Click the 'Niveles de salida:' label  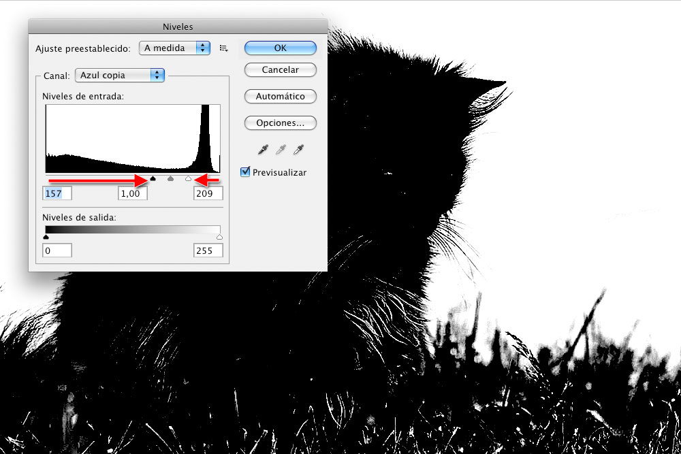click(79, 217)
